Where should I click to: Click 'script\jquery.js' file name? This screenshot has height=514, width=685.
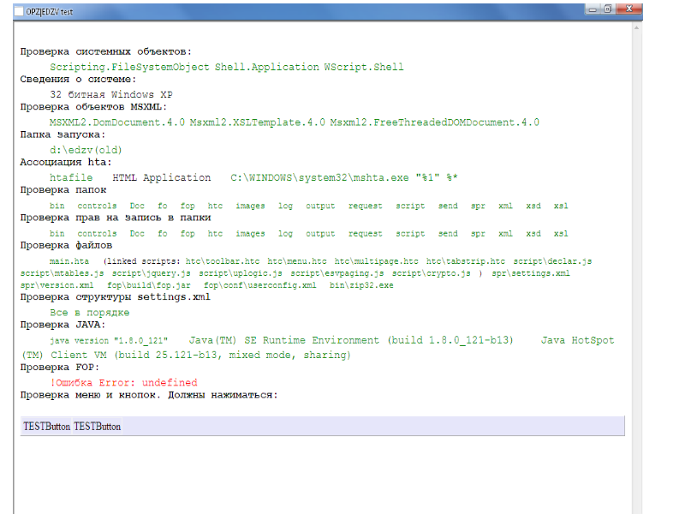point(152,273)
